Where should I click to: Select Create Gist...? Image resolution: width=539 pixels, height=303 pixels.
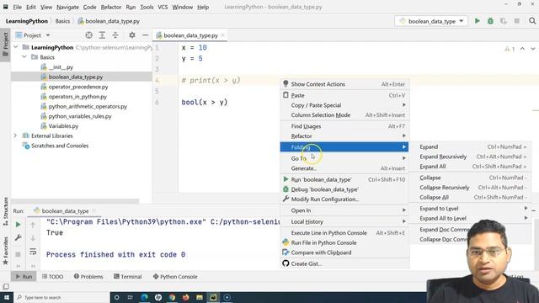(344, 263)
